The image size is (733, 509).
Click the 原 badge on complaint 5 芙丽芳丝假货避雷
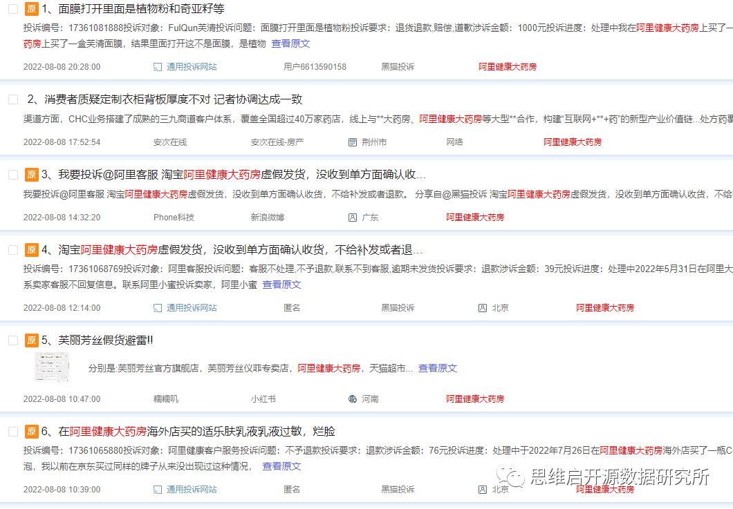point(31,340)
